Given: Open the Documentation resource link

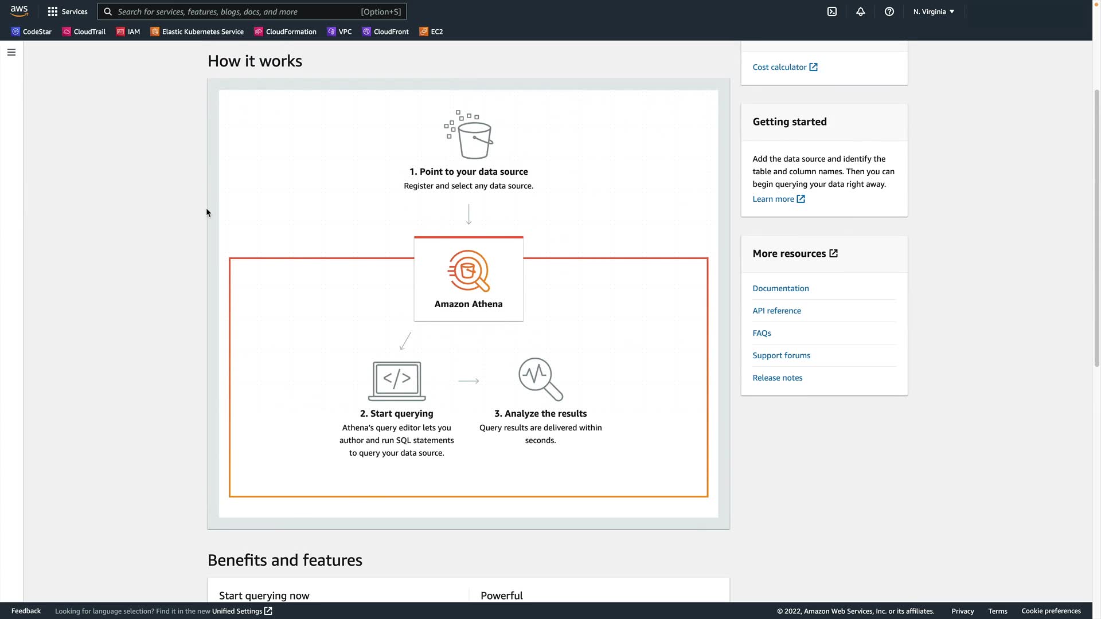Looking at the screenshot, I should tap(780, 288).
